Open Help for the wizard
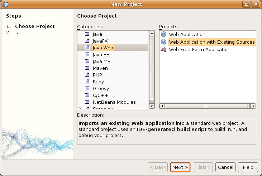Image resolution: width=262 pixels, height=176 pixels. point(248,167)
